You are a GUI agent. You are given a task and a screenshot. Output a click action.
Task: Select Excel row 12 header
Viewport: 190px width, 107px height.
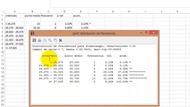coord(2,60)
